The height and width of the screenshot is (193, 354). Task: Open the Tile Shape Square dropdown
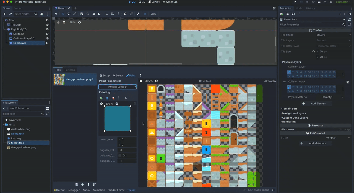334,35
